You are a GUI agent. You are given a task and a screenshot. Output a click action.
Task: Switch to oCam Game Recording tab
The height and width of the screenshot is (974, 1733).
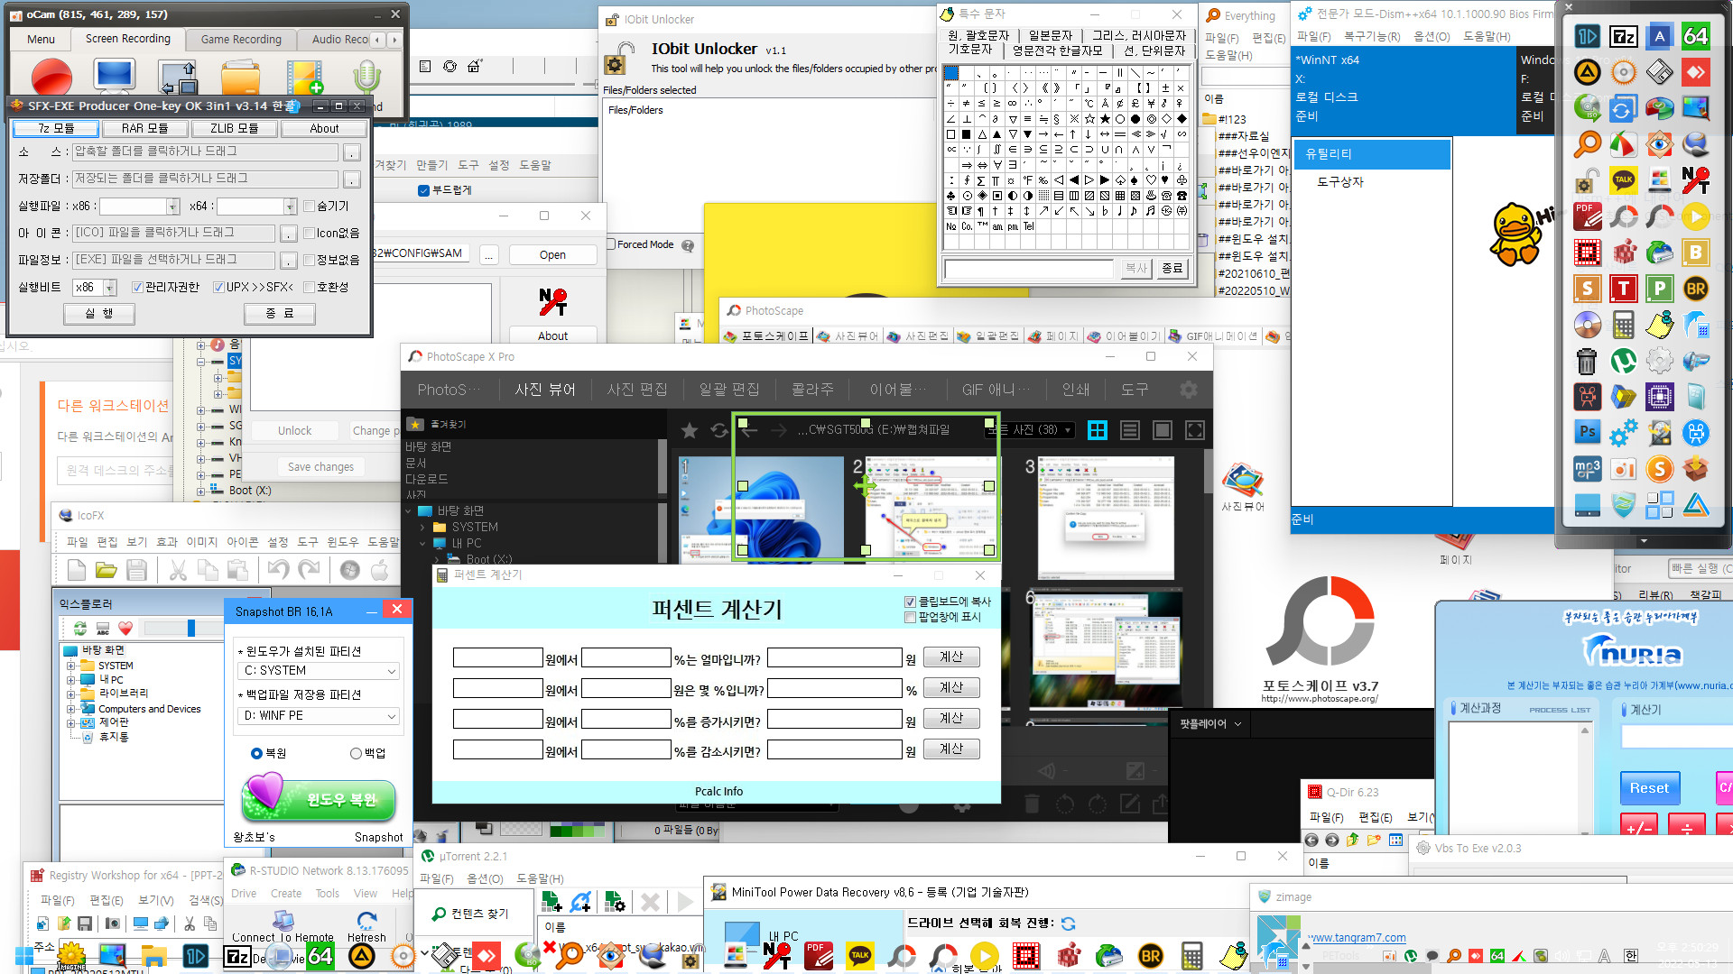(241, 40)
